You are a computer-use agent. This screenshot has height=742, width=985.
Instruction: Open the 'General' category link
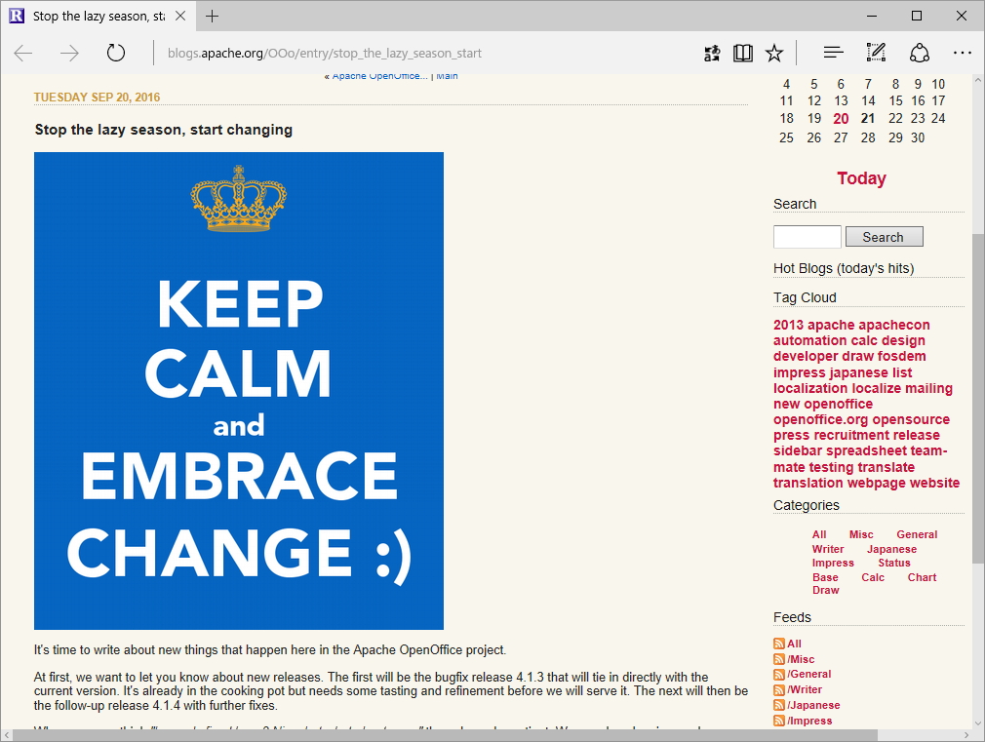coord(917,534)
